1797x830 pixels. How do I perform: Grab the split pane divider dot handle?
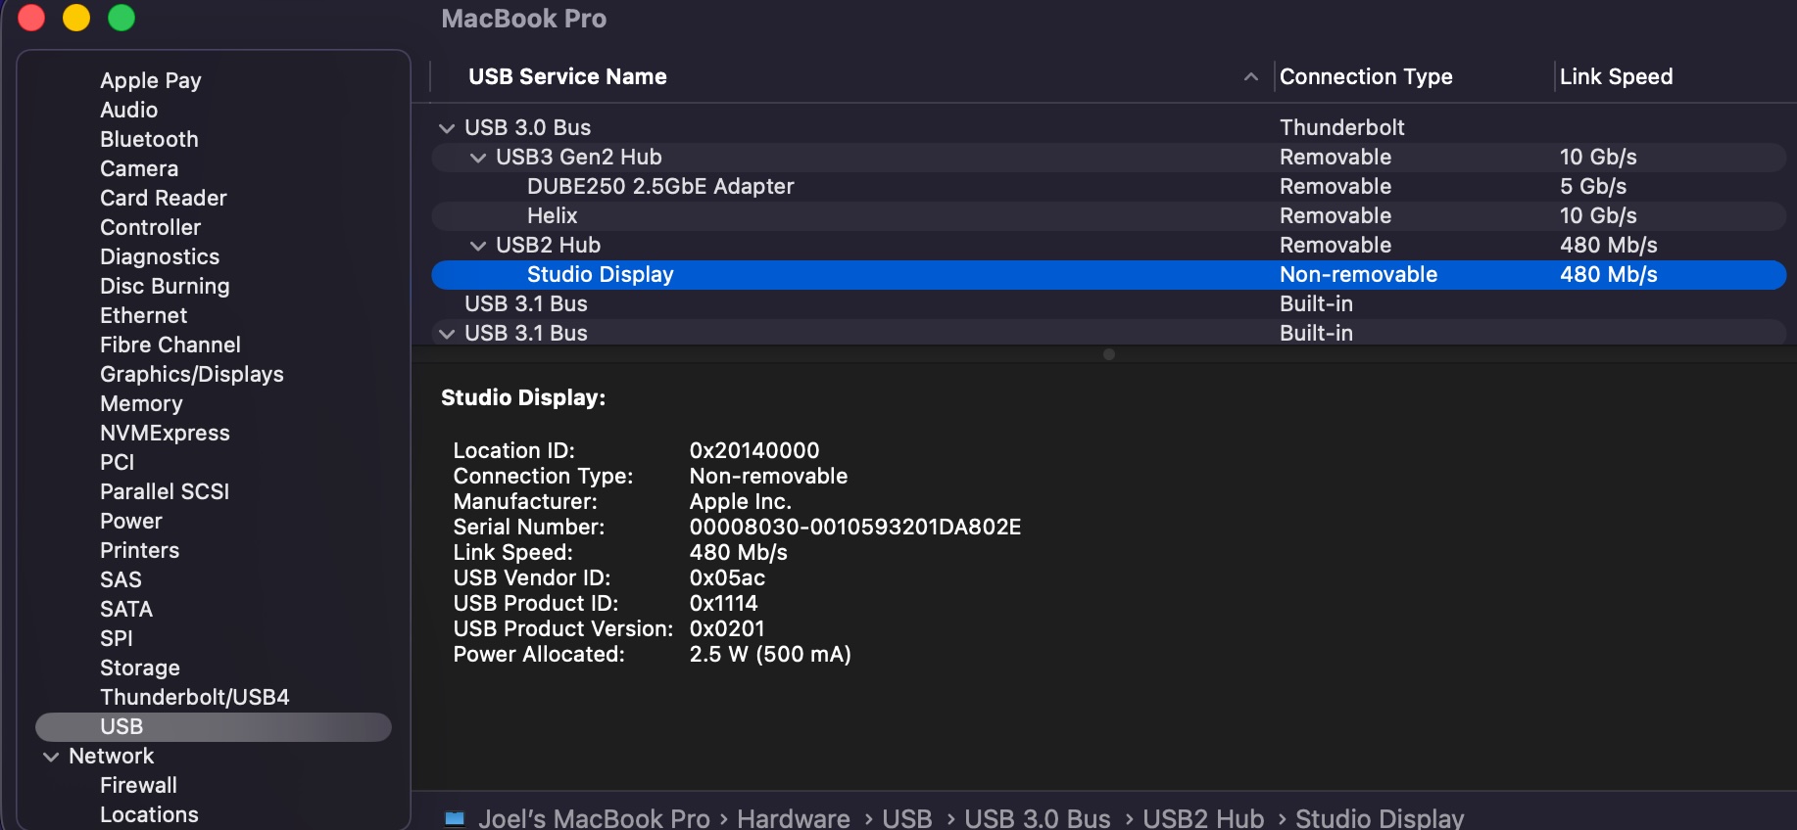click(1108, 354)
